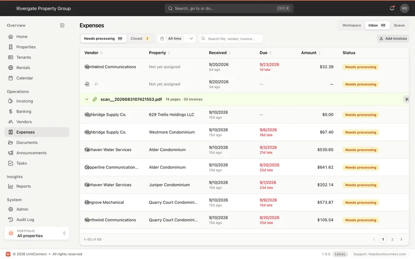Click the Vendors people icon
415x259 pixels.
click(x=10, y=122)
